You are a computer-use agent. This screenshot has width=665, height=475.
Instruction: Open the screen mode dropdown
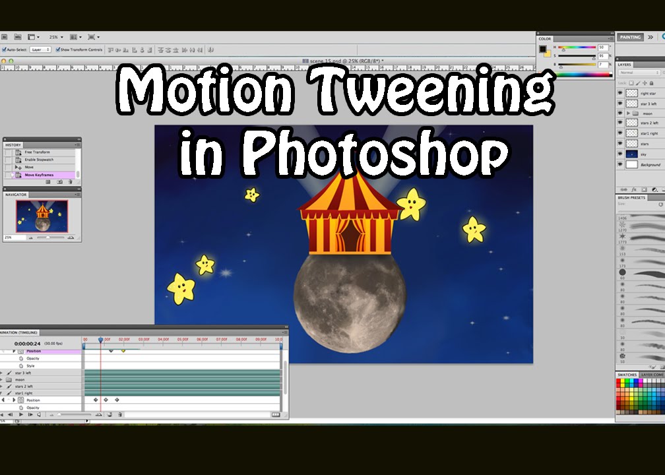[94, 38]
